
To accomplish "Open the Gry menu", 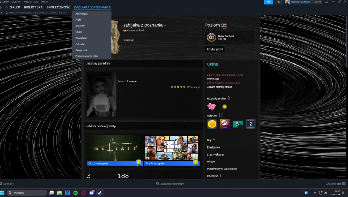I will click(x=36, y=2).
